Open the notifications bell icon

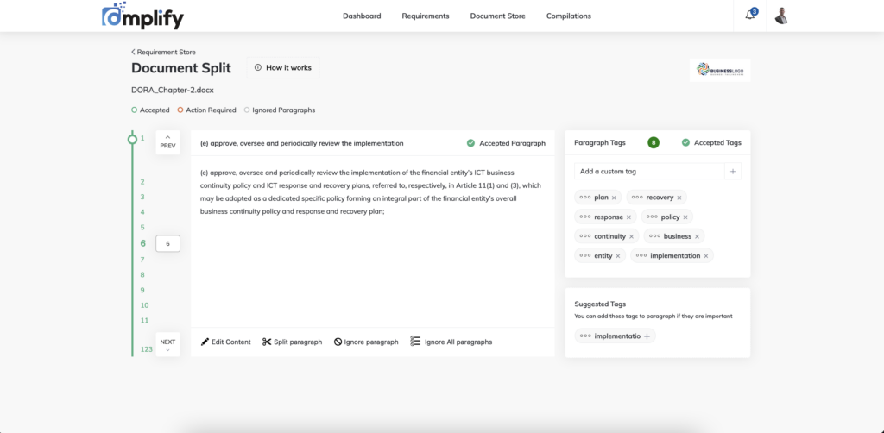pyautogui.click(x=750, y=16)
